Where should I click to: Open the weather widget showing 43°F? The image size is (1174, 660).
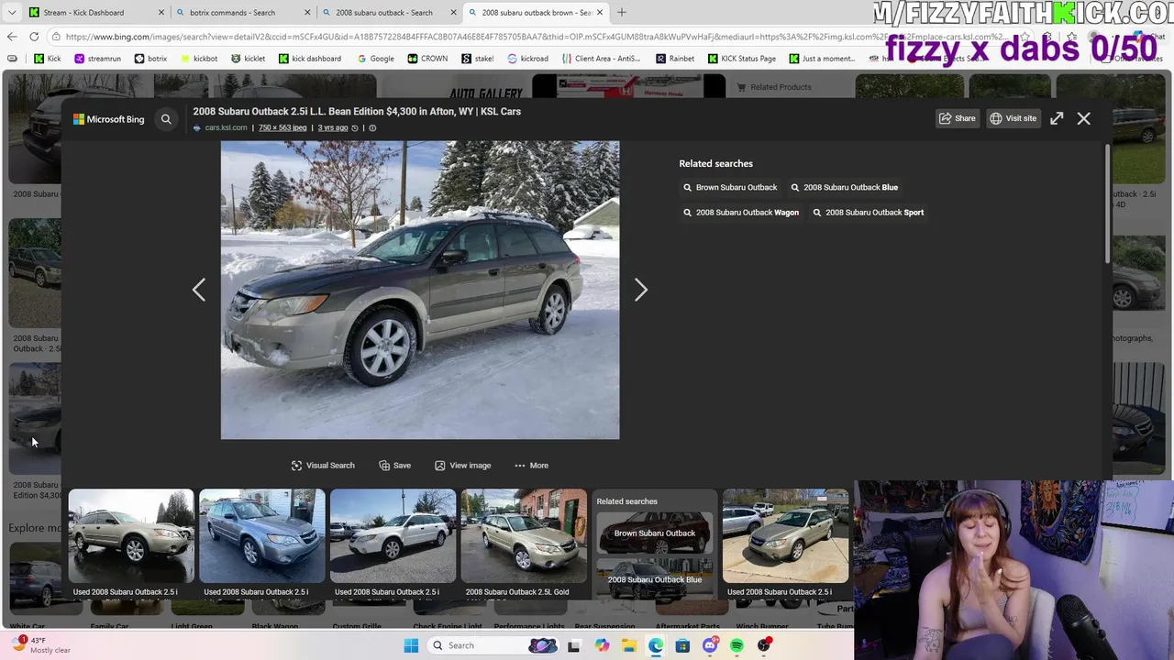click(41, 645)
